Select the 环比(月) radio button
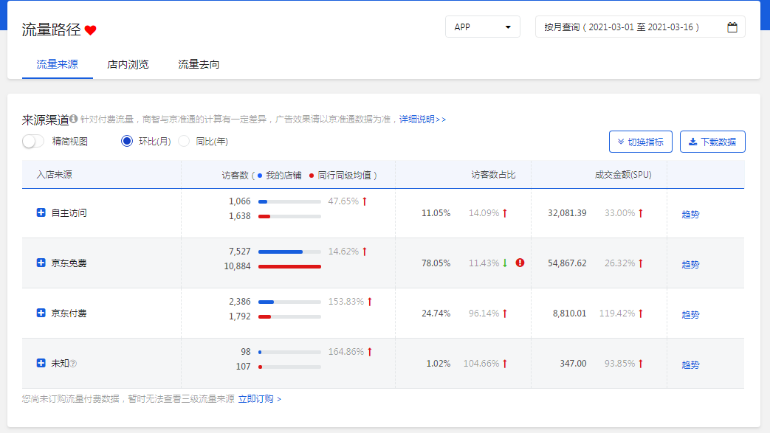The image size is (770, 433). pos(127,142)
